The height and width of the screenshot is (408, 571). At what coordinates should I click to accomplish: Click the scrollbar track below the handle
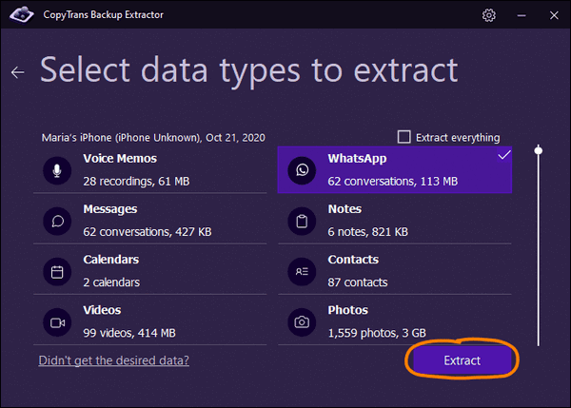(539, 251)
